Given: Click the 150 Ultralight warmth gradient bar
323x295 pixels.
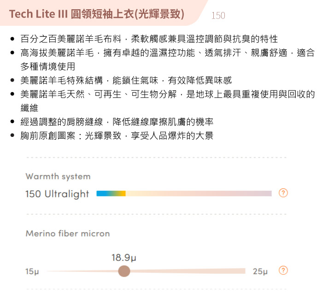Looking at the screenshot, I should point(184,194).
